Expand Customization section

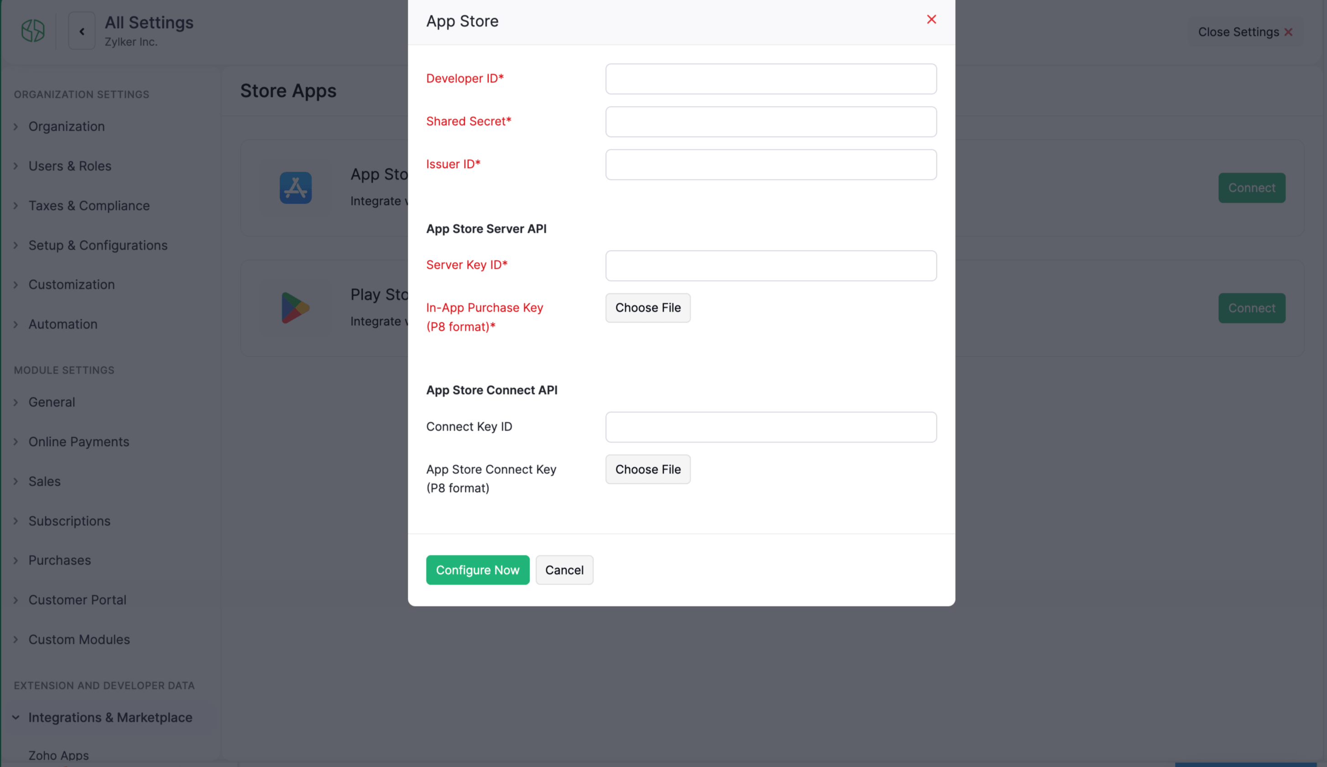coord(71,284)
